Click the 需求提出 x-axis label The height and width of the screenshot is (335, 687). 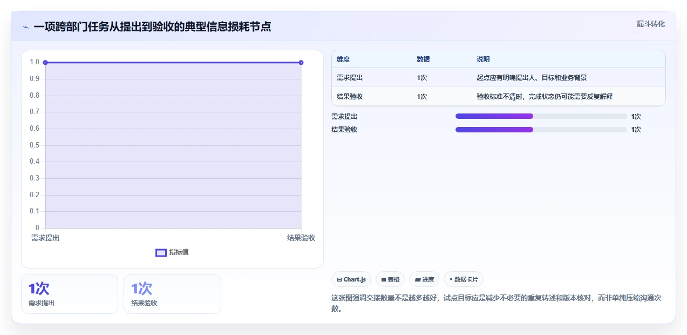(45, 238)
